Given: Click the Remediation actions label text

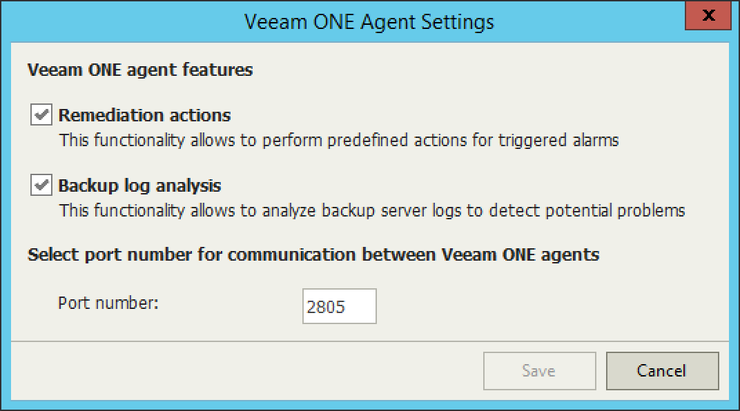Looking at the screenshot, I should (144, 114).
